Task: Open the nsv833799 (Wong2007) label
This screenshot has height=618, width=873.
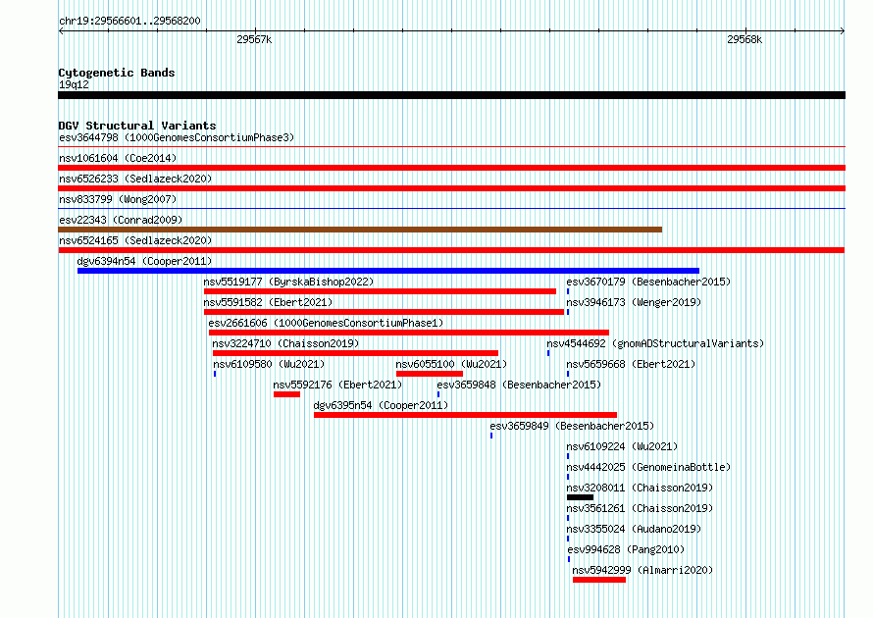Action: click(118, 199)
